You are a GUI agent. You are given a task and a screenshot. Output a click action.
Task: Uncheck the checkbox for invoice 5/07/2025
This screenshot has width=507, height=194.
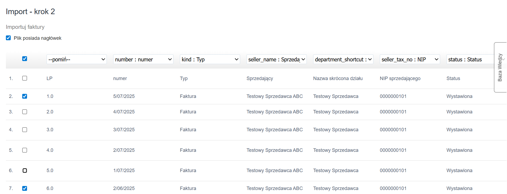pyautogui.click(x=25, y=96)
